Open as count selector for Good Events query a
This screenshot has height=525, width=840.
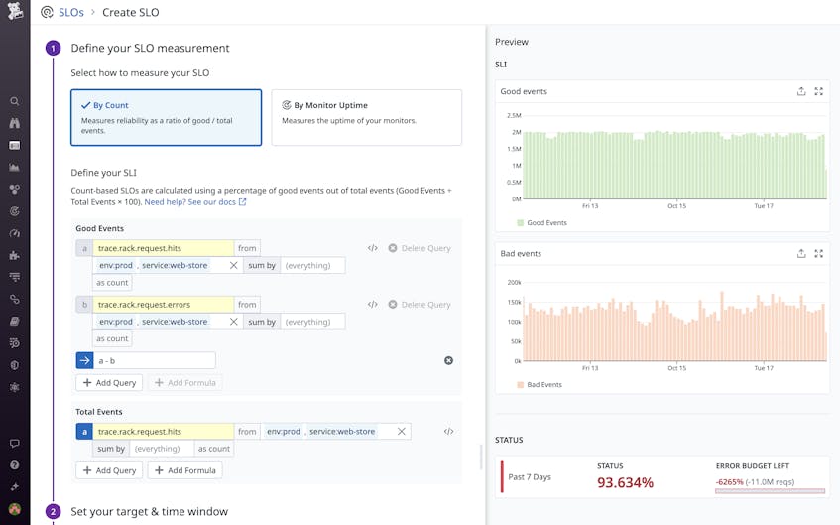(x=112, y=283)
